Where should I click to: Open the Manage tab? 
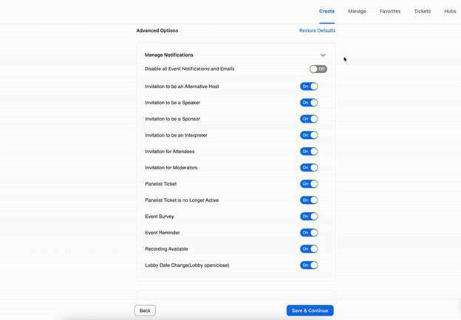357,11
